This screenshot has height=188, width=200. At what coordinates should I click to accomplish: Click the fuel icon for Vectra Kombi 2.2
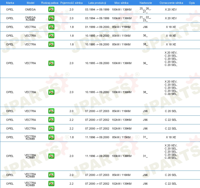coord(51,184)
